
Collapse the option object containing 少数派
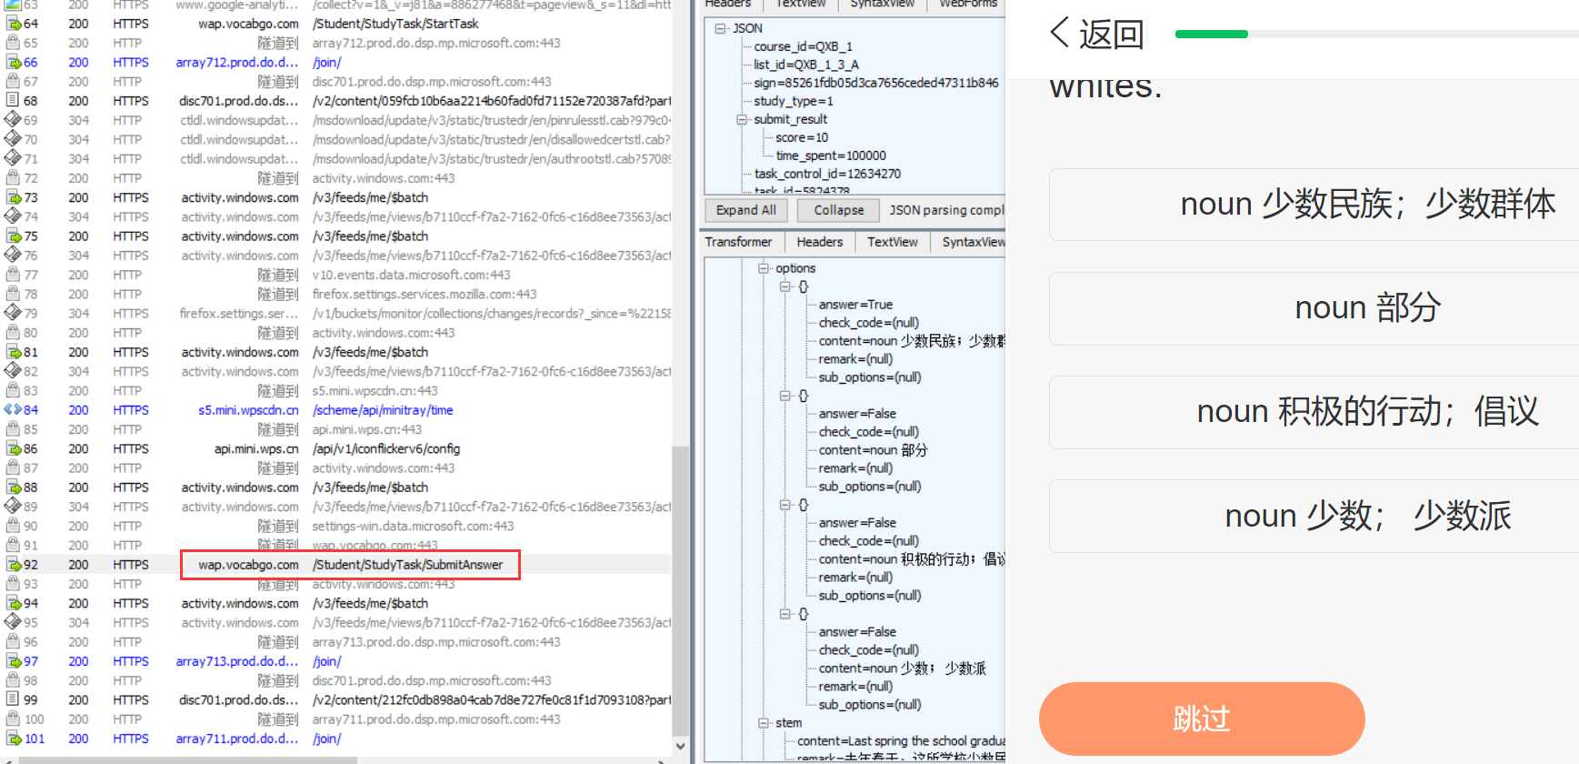785,614
